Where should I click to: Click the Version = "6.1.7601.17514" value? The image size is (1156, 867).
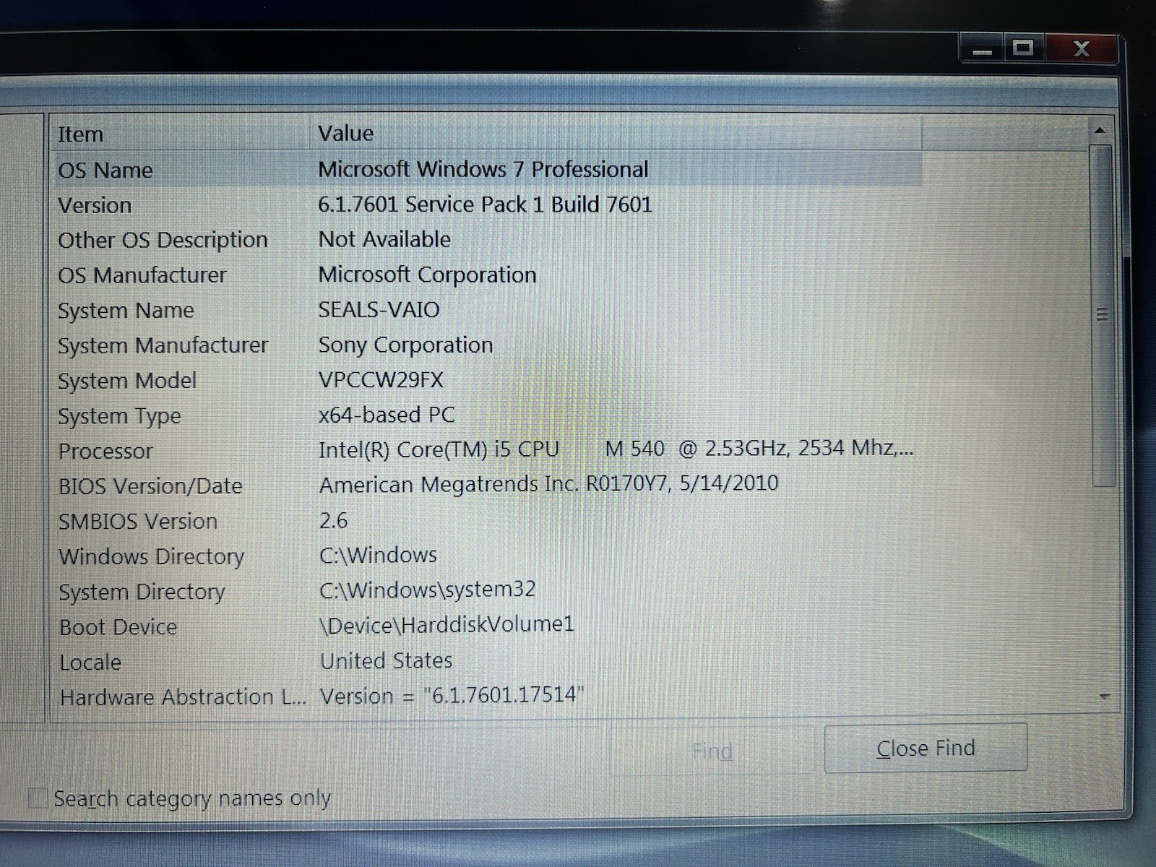[452, 695]
